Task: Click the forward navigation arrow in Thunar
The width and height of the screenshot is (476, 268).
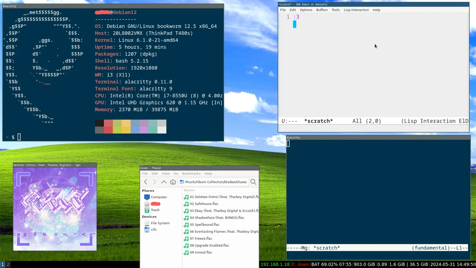Action: tap(155, 182)
